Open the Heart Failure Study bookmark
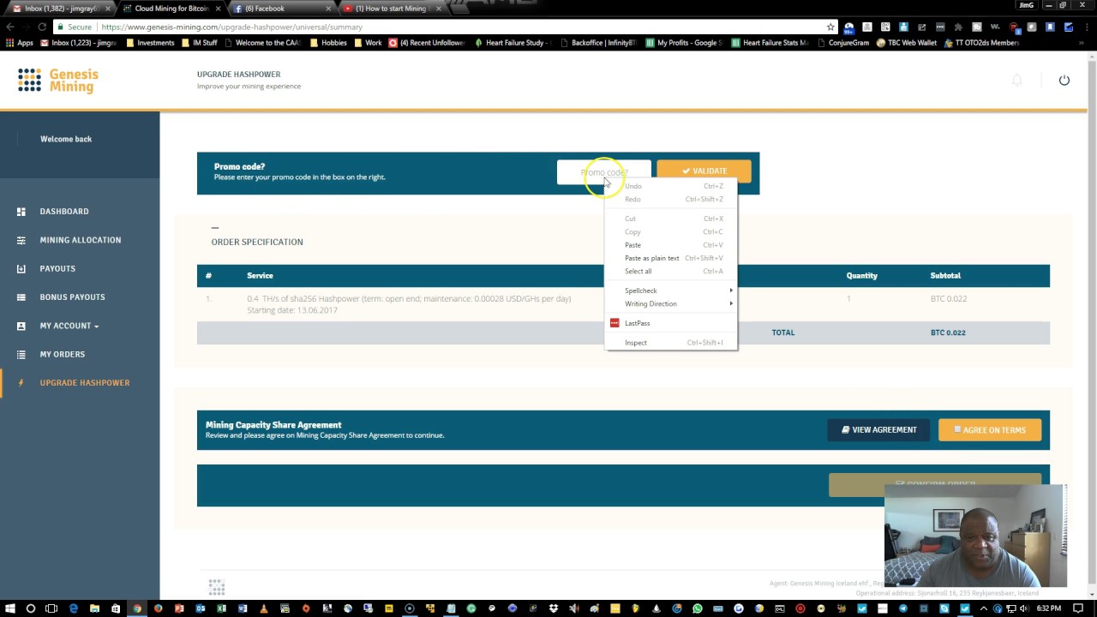1097x617 pixels. tap(513, 43)
